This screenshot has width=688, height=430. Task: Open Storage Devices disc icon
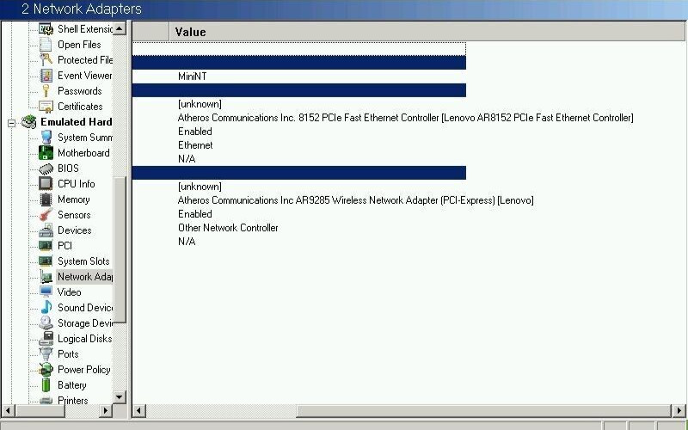(x=46, y=323)
